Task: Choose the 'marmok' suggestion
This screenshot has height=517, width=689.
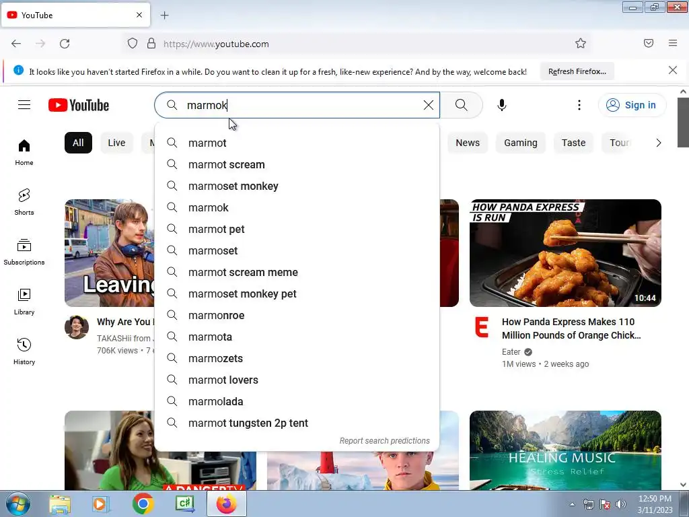Action: 297,207
